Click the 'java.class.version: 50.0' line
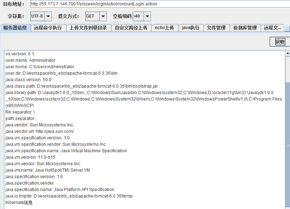Image resolution: width=290 pixels, height=209 pixels. tap(28, 80)
